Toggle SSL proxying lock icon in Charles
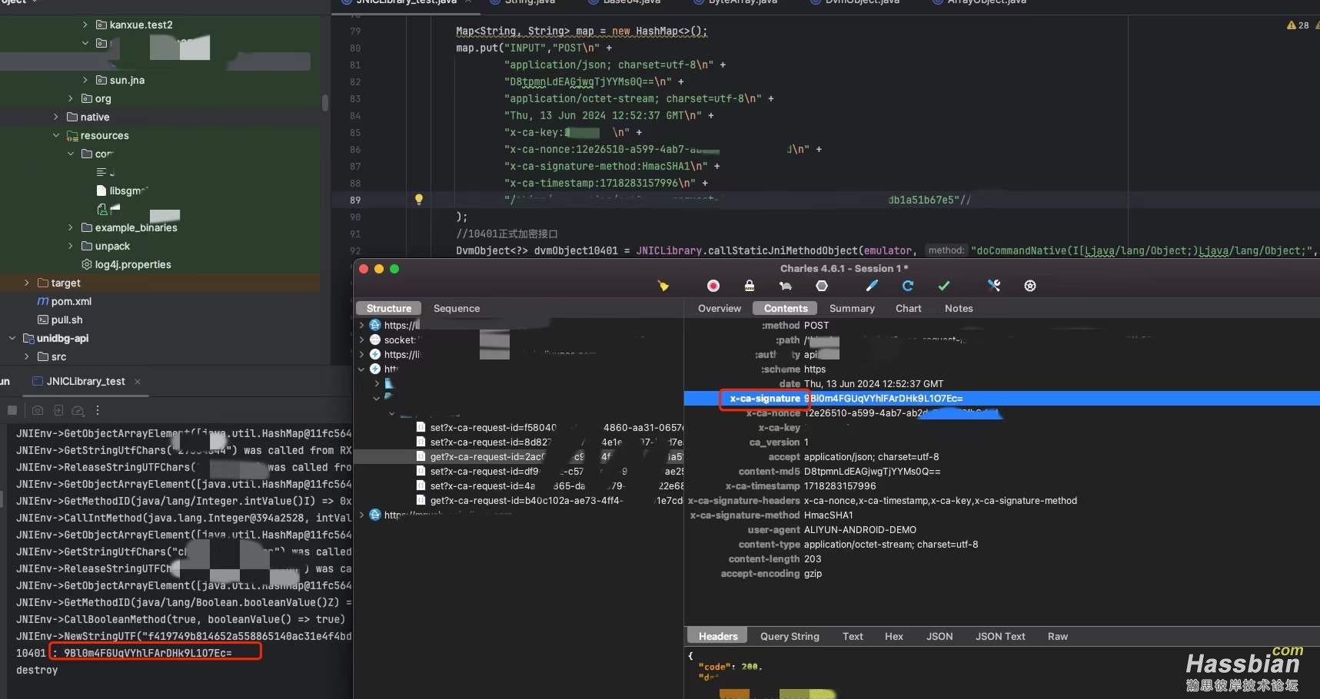1320x699 pixels. [750, 286]
